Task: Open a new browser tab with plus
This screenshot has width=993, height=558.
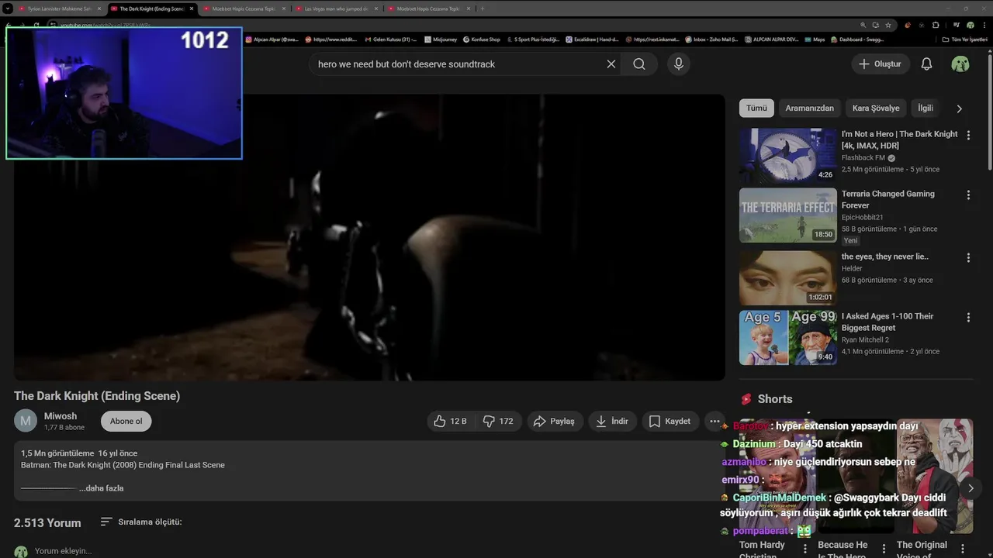Action: pyautogui.click(x=482, y=9)
